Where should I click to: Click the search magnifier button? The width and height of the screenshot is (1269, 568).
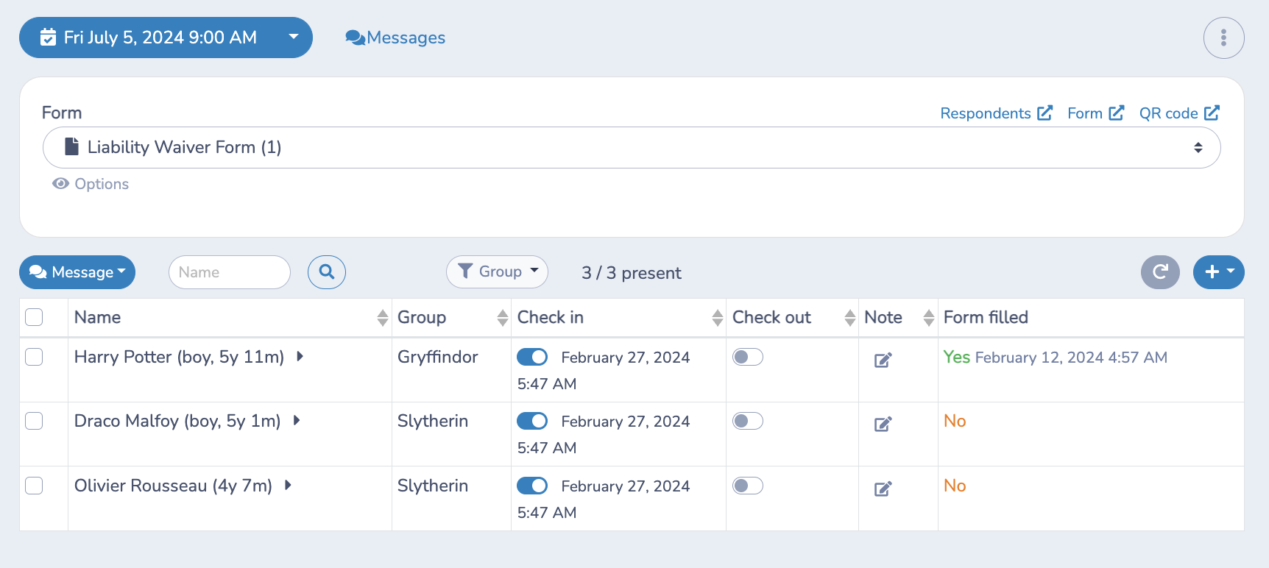click(327, 272)
